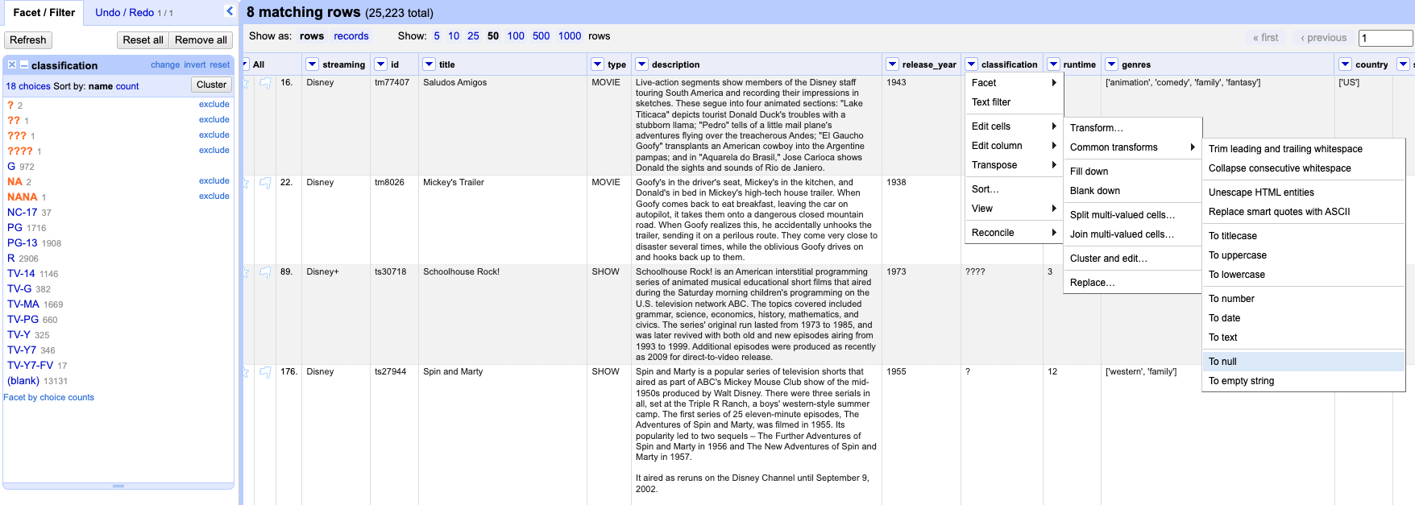Flag the Saludos Amigos row
This screenshot has height=505, width=1415.
coord(265,83)
